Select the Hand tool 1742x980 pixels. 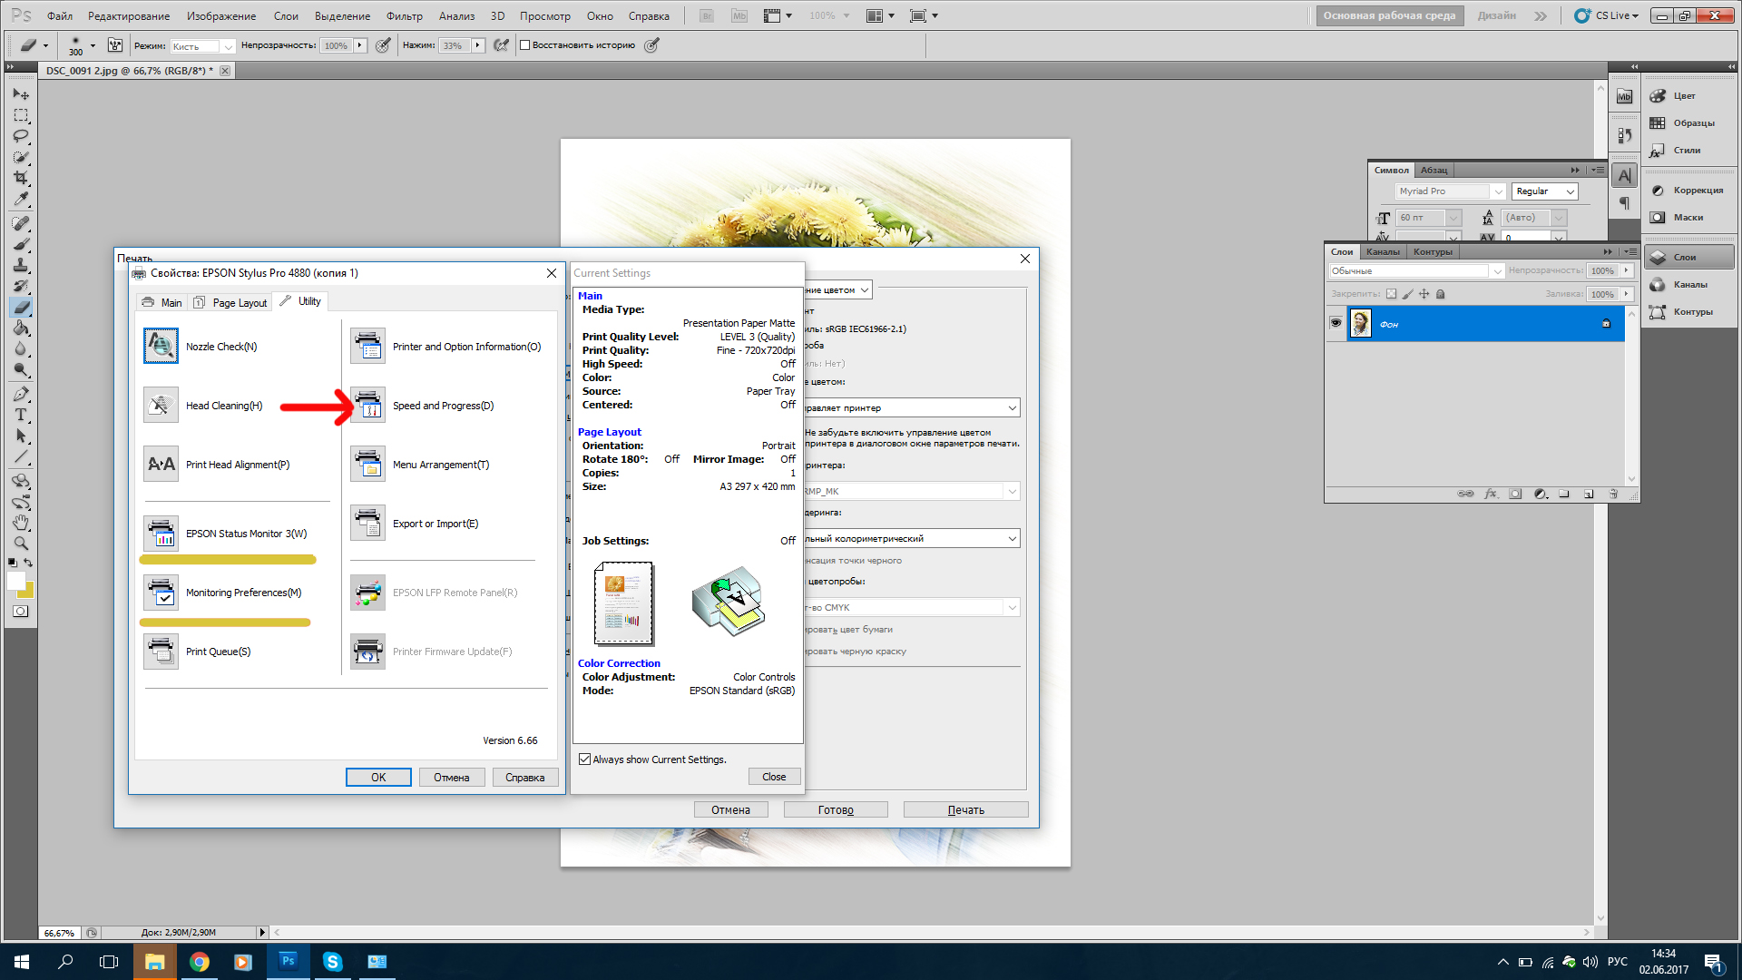[21, 523]
